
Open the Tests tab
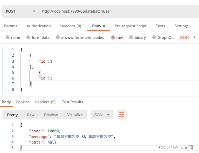(160, 26)
